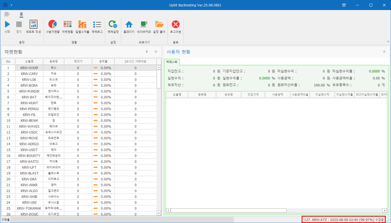Sort market list by 등락률 header

pos(103,61)
